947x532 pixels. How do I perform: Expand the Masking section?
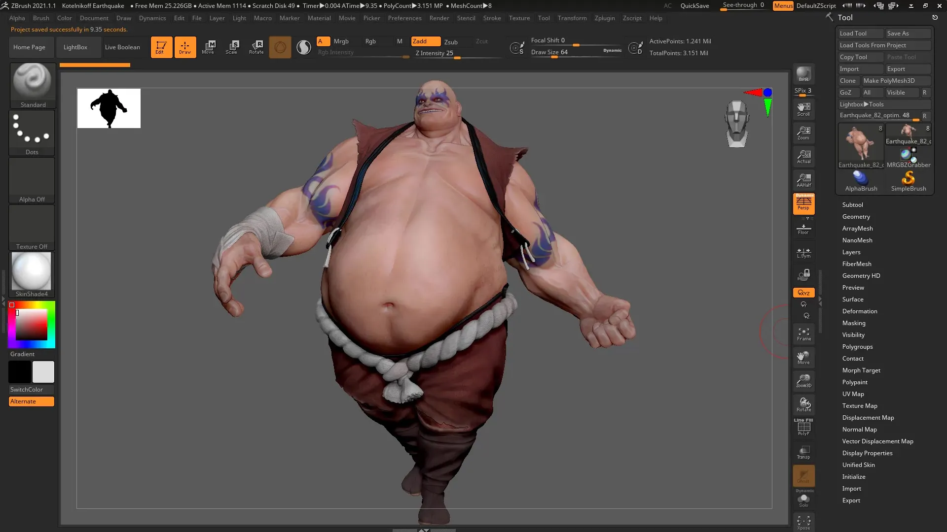[853, 323]
